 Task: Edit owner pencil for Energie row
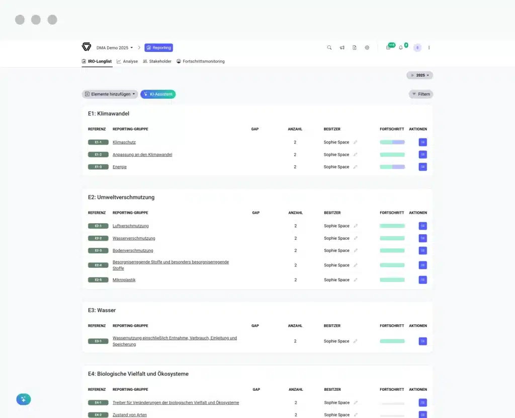356,167
